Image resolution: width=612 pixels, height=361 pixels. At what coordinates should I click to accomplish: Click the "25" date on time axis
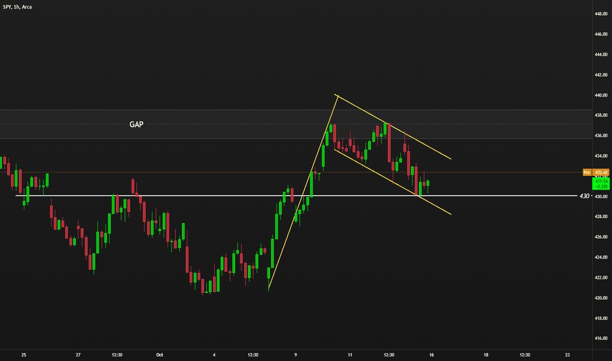[24, 354]
